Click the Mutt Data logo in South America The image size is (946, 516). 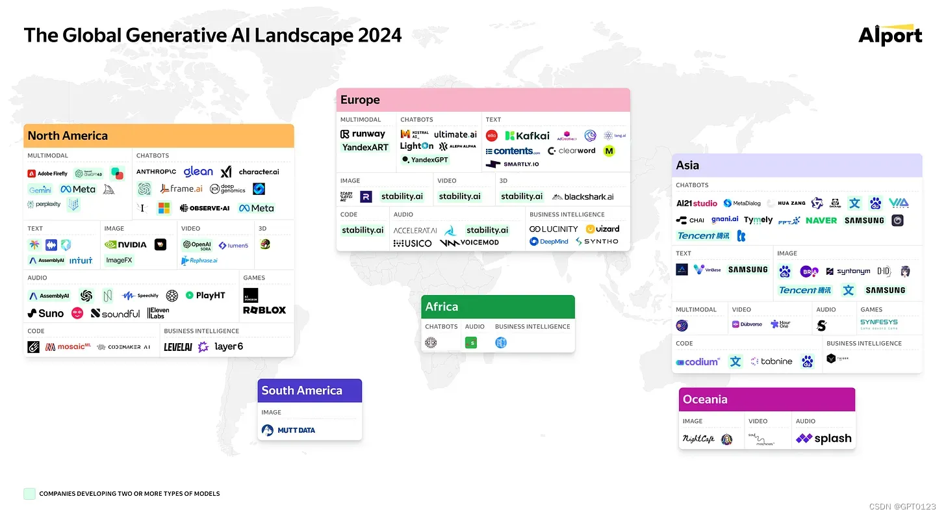[x=288, y=430]
